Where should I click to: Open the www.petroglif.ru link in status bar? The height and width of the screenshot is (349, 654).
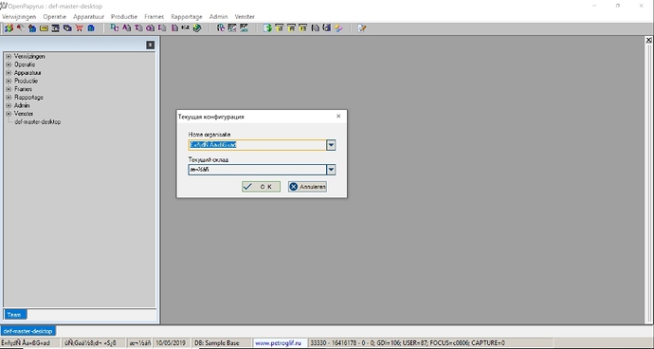point(278,342)
